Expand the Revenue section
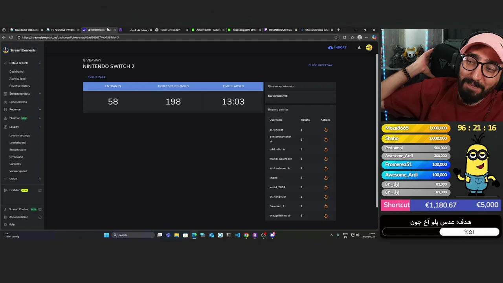Image resolution: width=503 pixels, height=283 pixels. [x=40, y=110]
